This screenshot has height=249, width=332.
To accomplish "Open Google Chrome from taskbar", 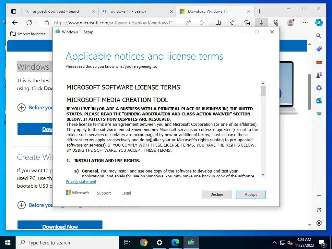I will (x=143, y=243).
